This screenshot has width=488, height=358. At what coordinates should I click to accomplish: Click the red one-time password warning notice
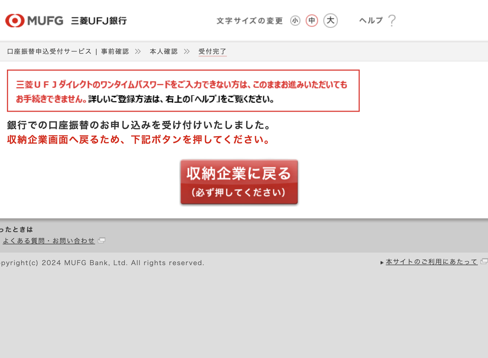tap(183, 91)
